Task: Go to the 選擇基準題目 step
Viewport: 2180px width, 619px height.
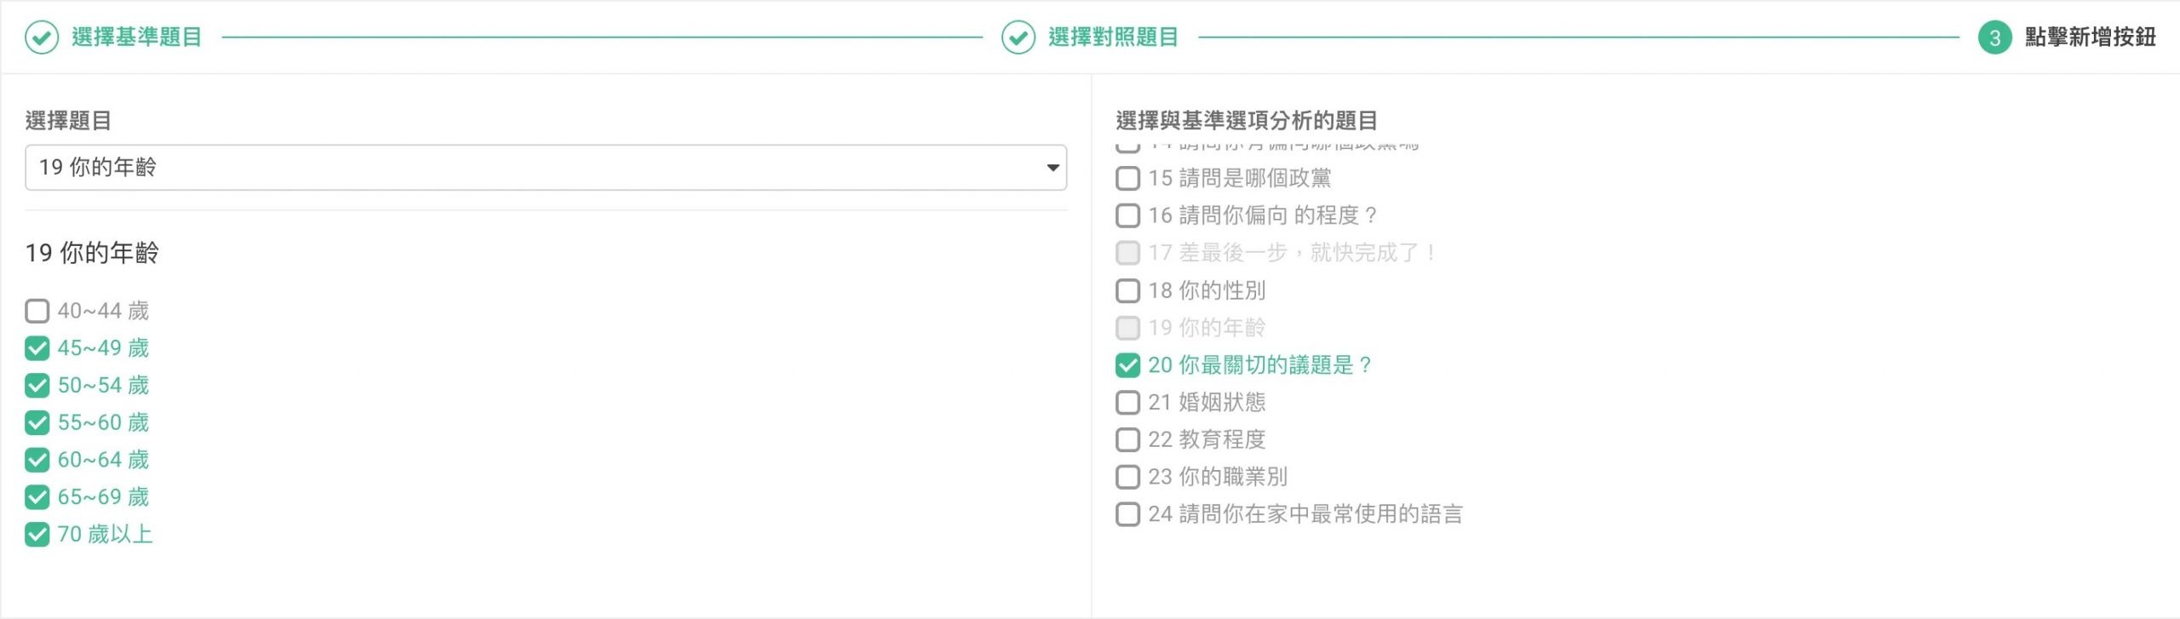Action: [x=136, y=37]
